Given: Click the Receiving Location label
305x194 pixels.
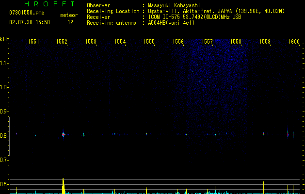Looking at the screenshot, I should tap(113, 11).
